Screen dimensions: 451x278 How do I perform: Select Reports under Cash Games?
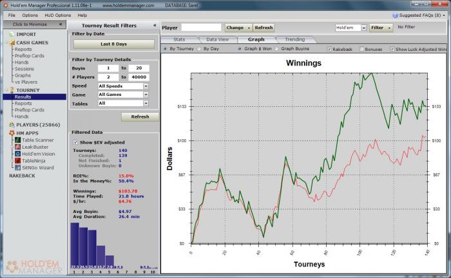23,49
